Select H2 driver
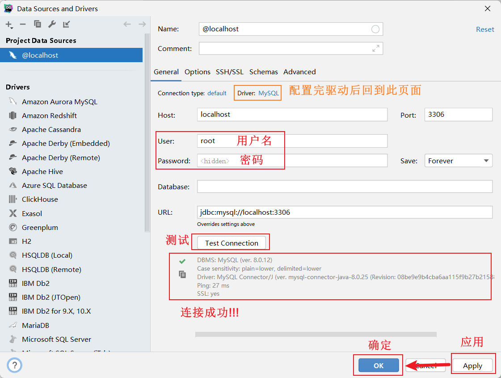 click(x=26, y=241)
